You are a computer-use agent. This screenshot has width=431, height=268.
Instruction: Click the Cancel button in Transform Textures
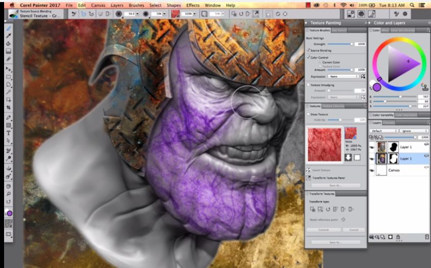(354, 230)
